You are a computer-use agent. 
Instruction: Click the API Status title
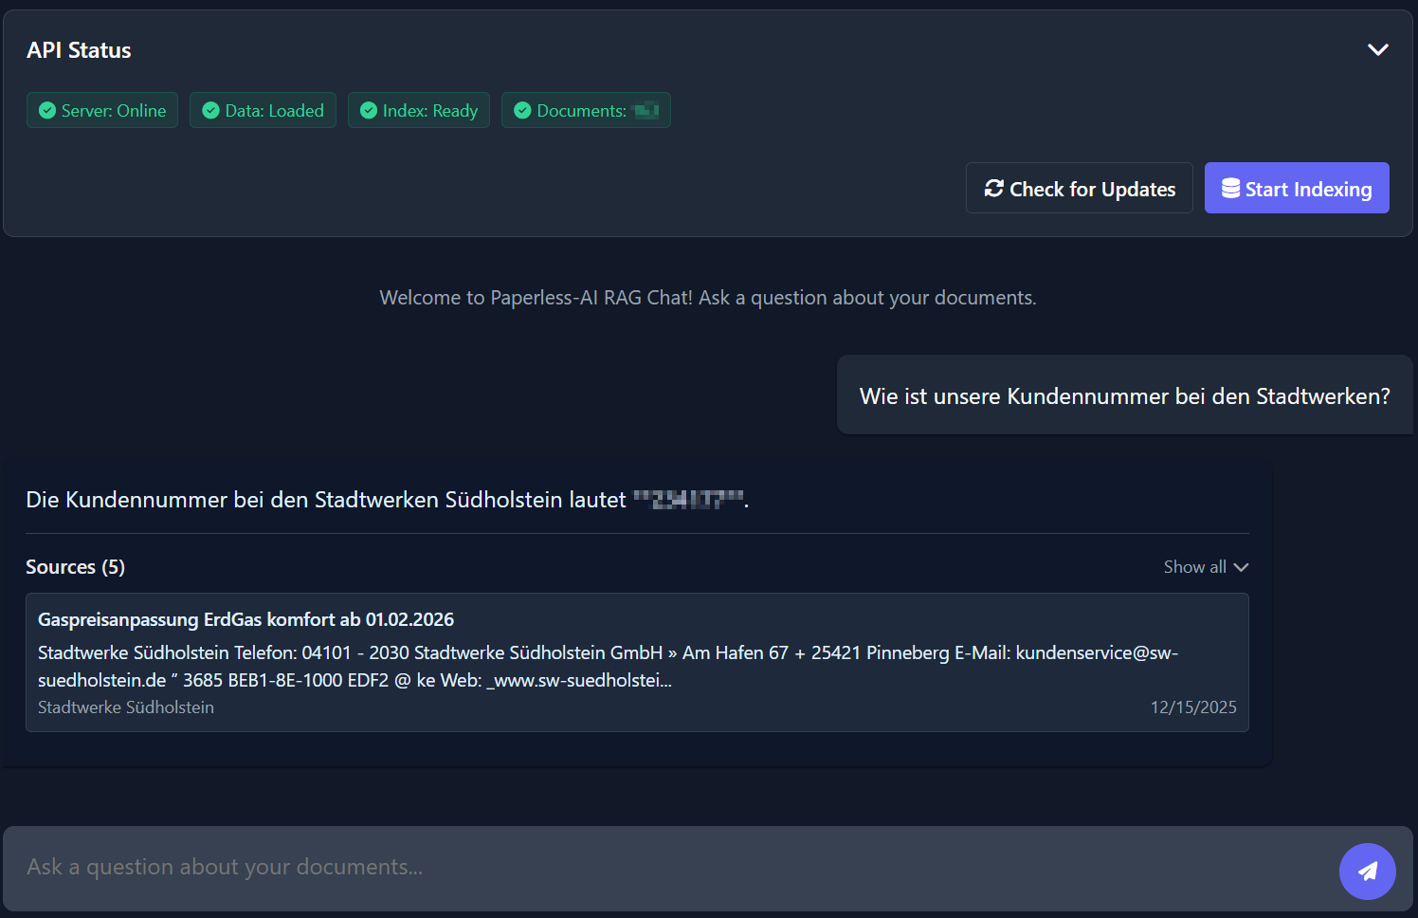(79, 50)
